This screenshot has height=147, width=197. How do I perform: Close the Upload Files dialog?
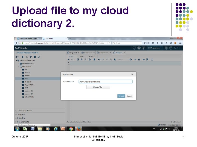(132, 74)
